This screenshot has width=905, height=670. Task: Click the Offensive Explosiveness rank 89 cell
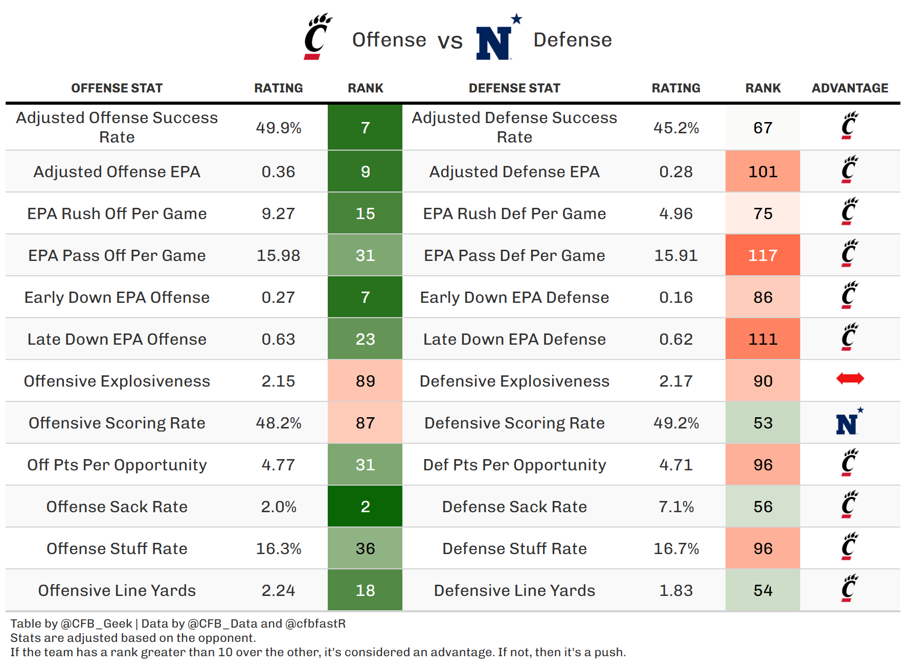click(365, 381)
